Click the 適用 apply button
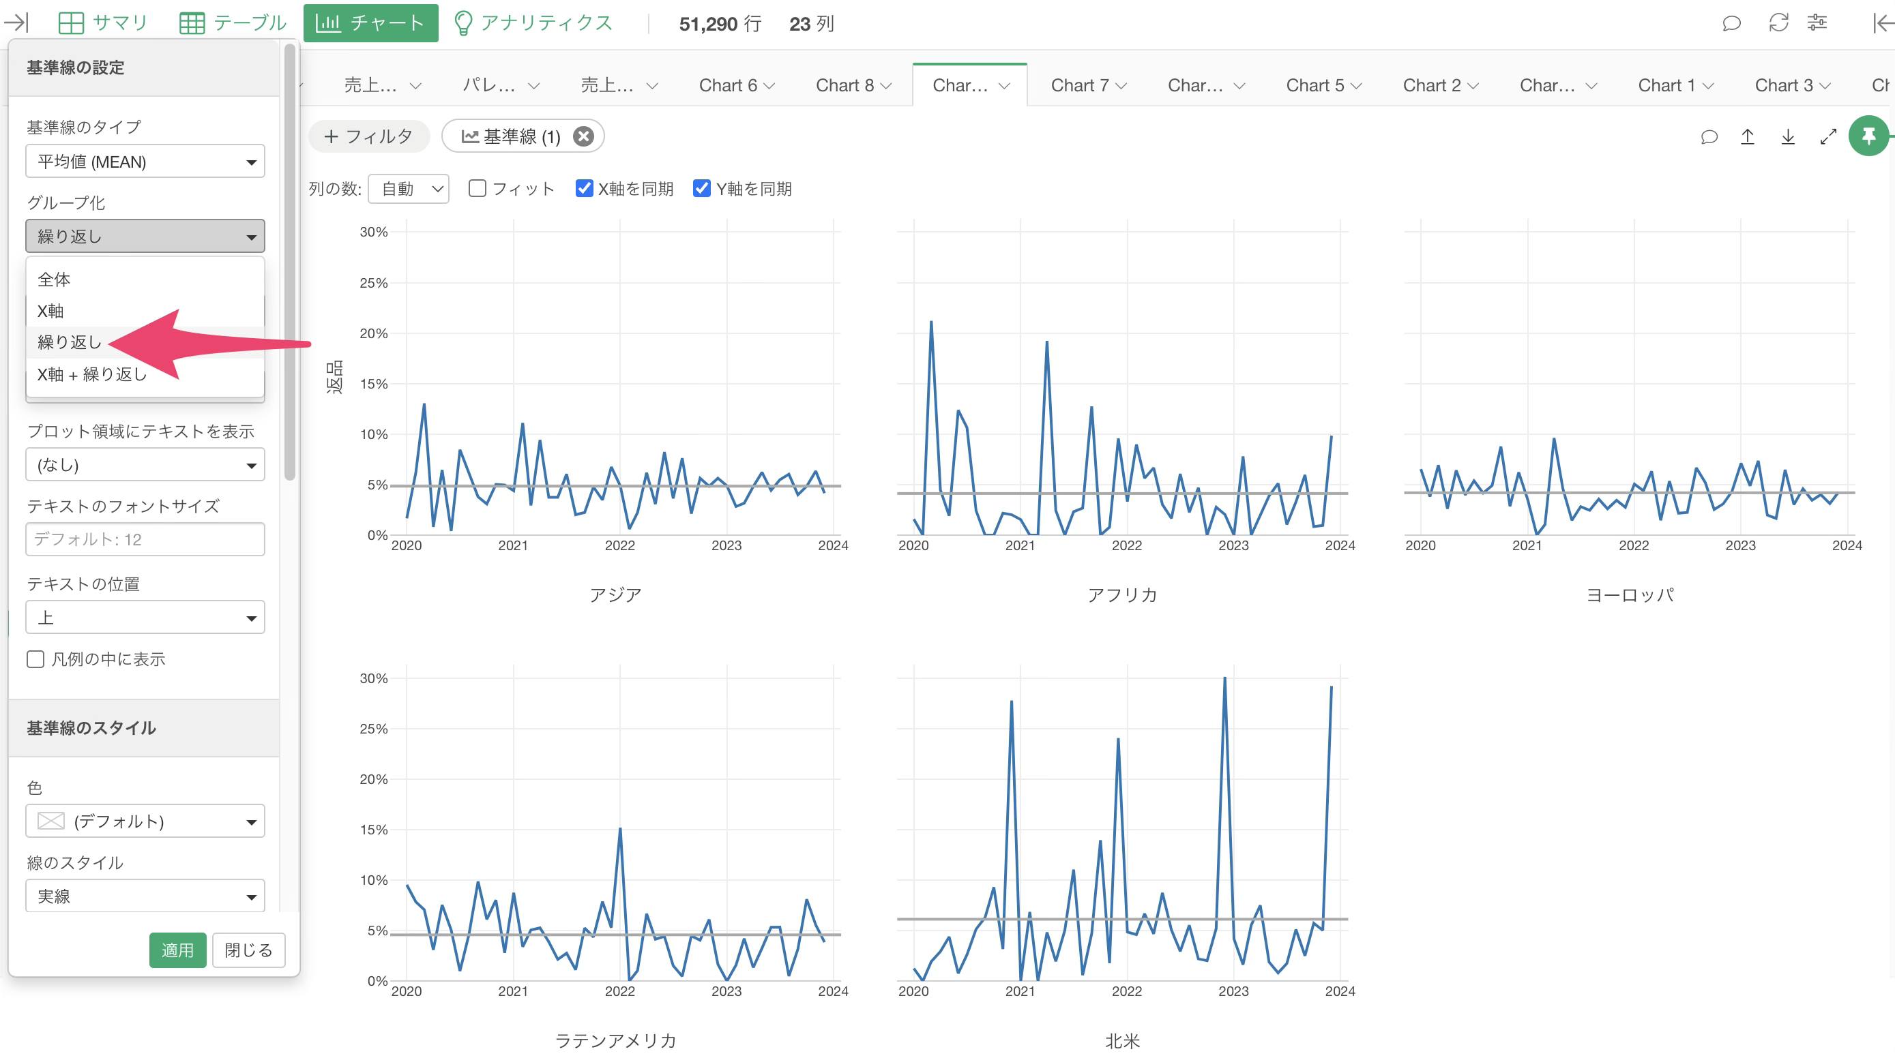This screenshot has width=1895, height=1058. 177,950
